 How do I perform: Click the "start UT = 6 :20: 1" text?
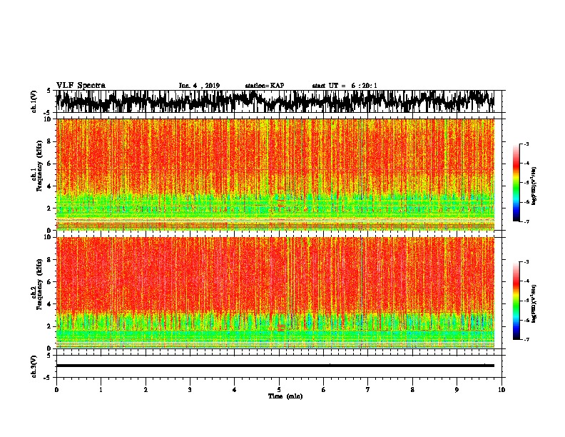(345, 86)
